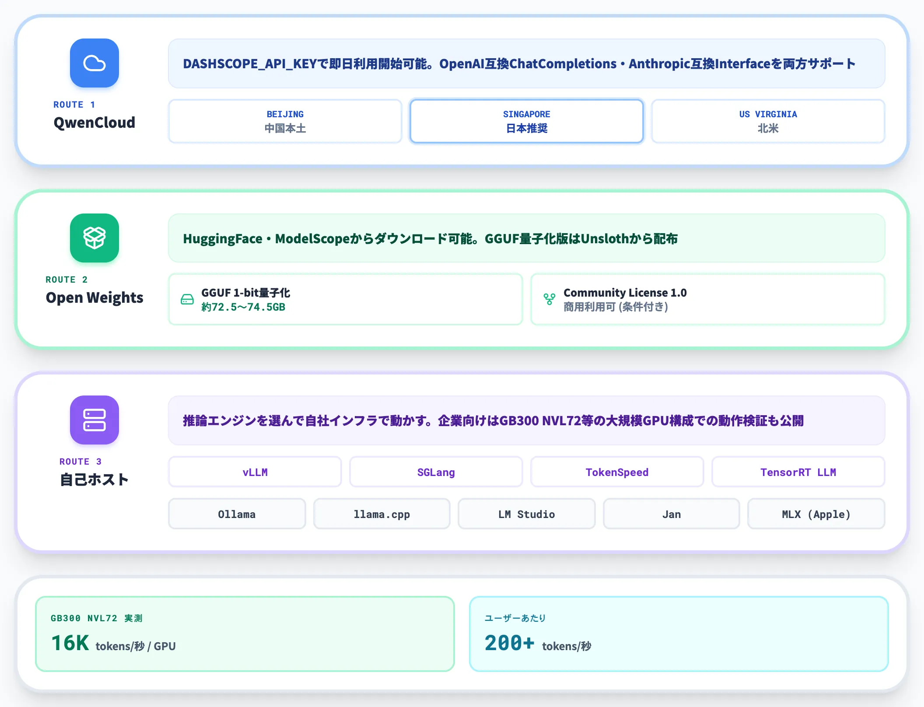
Task: Click the 約72.5〜74.5GB size text
Action: (243, 307)
